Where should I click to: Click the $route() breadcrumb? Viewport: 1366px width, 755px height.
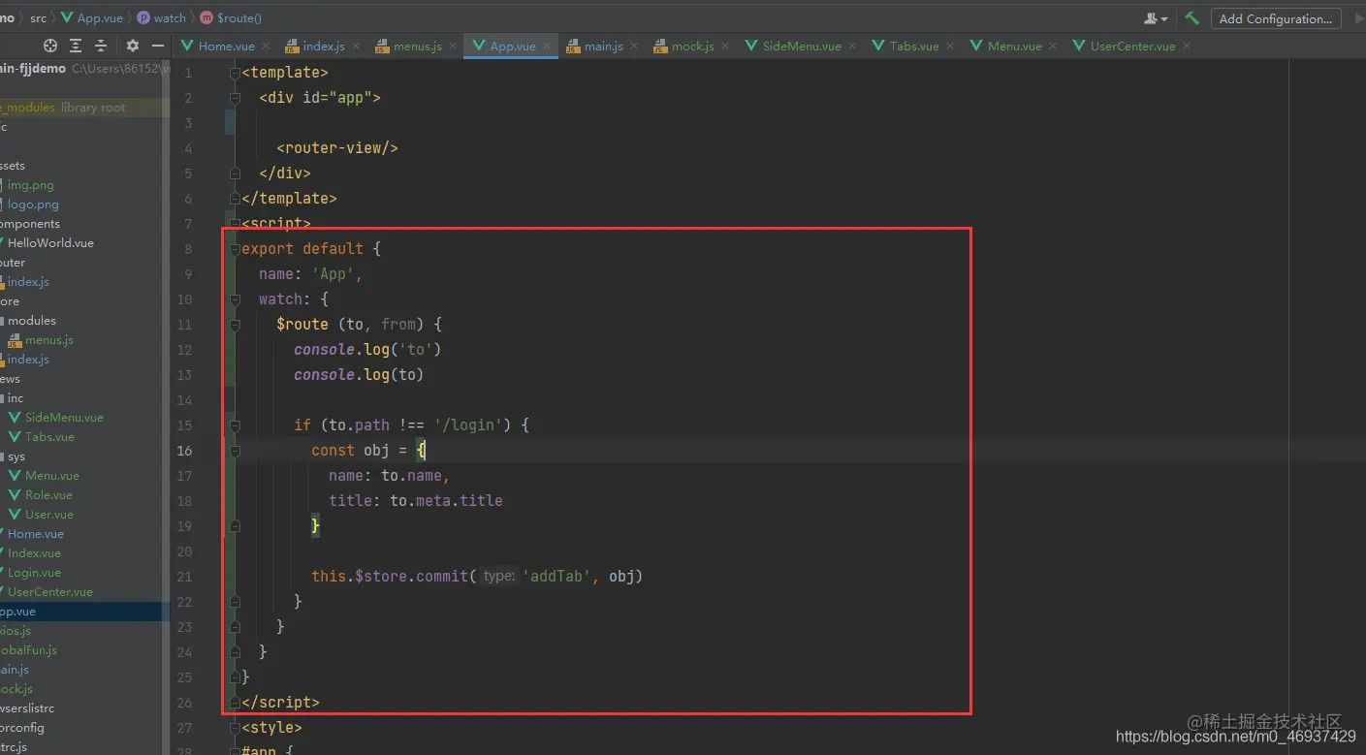[231, 18]
